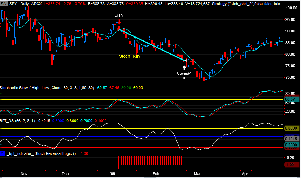This screenshot has width=301, height=178.
Task: Click the red short entry arrow
Action: point(119,22)
